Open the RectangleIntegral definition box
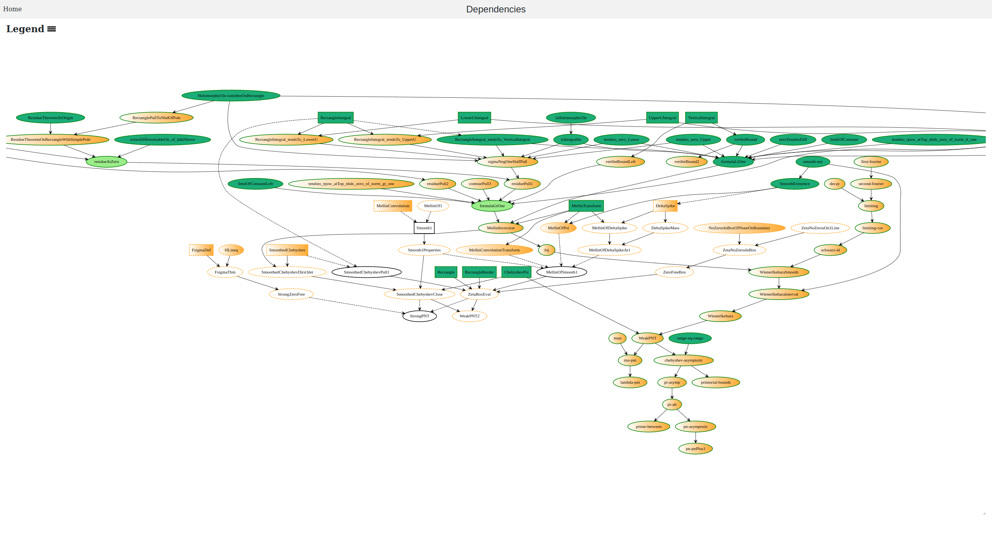Screen dimensions: 992x535 tap(335, 118)
